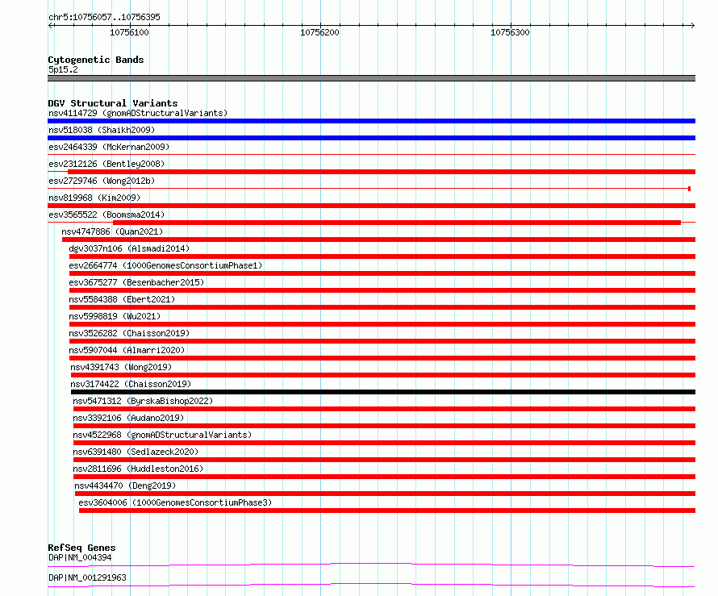Click the gray 5p15.2 cytogenetic band
Screen dimensions: 718x596
pos(371,78)
